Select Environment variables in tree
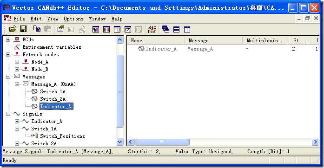This screenshot has height=168, width=324. click(52, 47)
